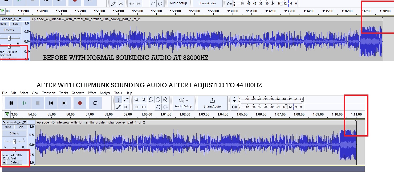The height and width of the screenshot is (177, 394).
Task: Open the Analyze menu
Action: point(105,93)
